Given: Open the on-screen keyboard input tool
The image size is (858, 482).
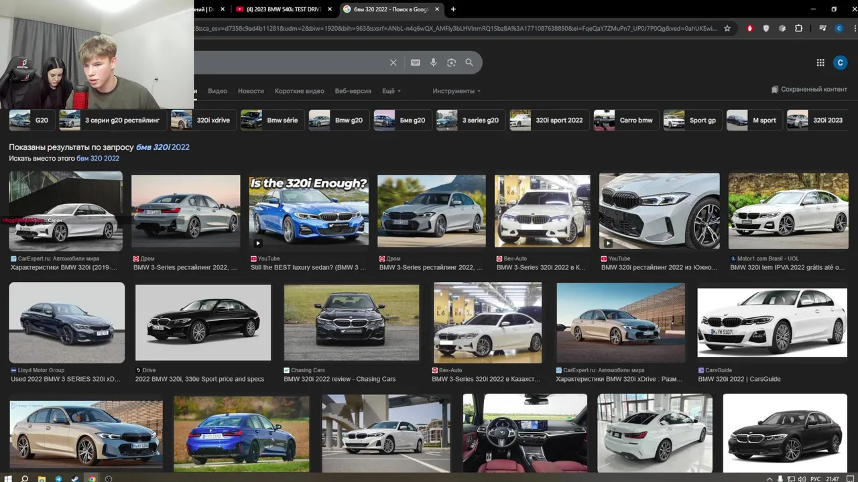Looking at the screenshot, I should (416, 62).
